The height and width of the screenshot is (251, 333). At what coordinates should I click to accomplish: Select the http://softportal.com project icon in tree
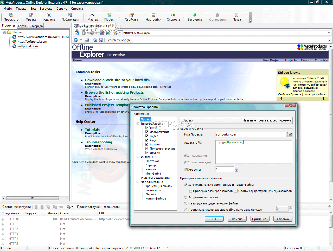15,42
